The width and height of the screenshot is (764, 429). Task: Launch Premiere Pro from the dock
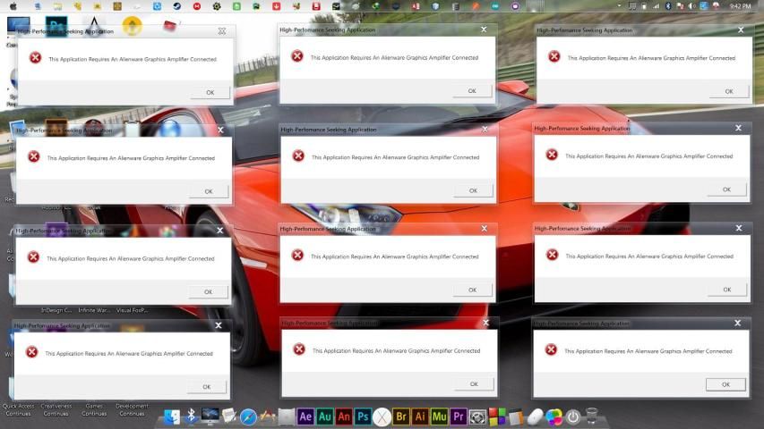[x=459, y=416]
